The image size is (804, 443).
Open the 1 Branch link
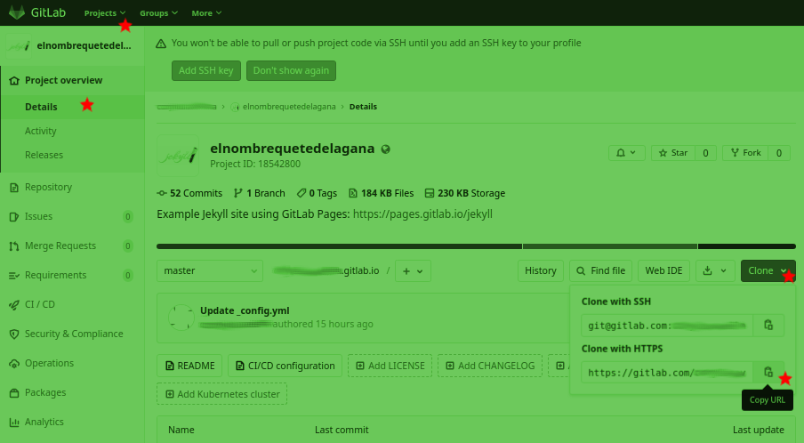click(260, 193)
